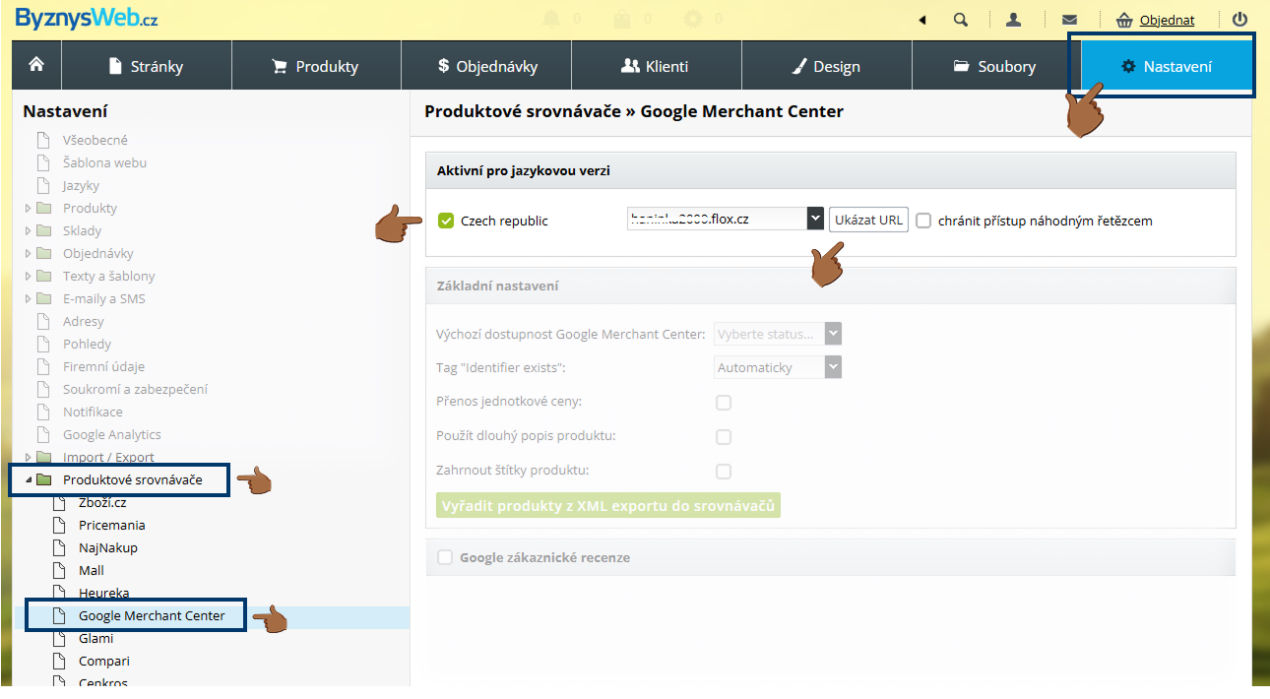Enable chránit přístup náhodným řetězcem checkbox

923,221
